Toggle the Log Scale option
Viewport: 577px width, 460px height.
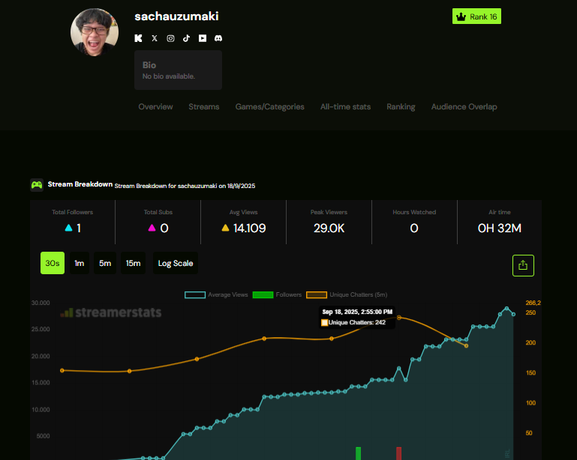(x=175, y=263)
